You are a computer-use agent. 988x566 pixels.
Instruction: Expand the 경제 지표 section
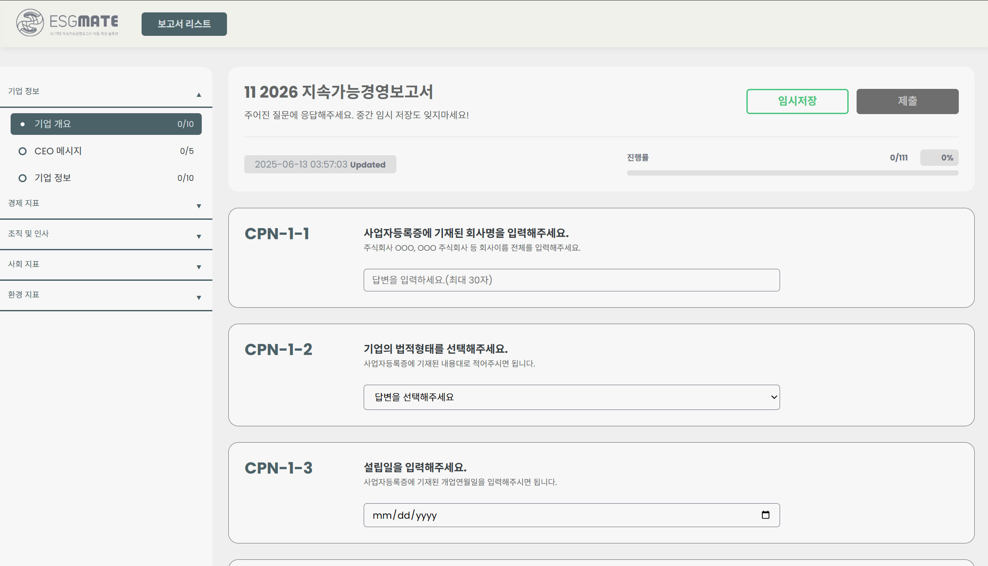[x=199, y=206]
